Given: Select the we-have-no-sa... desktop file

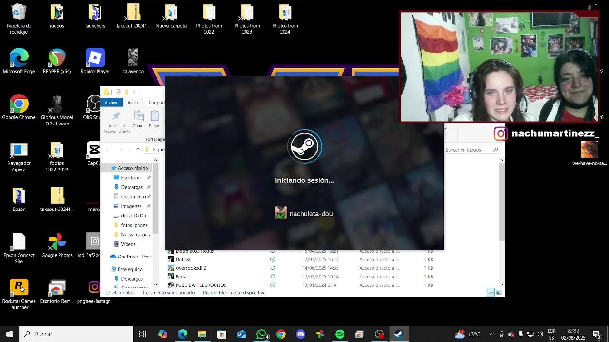Looking at the screenshot, I should click(589, 153).
